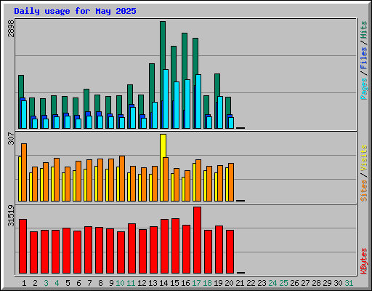
Task: Click the "Daily usage for May 2025" title
Action: pos(75,12)
